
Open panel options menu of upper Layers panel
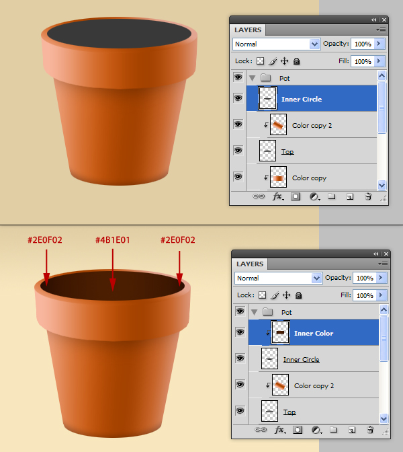tap(381, 30)
